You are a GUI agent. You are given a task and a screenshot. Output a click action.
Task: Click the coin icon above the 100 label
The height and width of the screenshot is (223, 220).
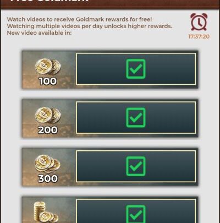[48, 67]
